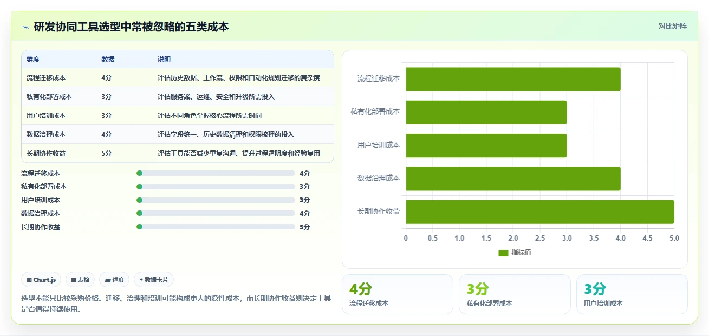
Task: Click 长期协作收益 y-axis label in chart
Action: coord(379,211)
